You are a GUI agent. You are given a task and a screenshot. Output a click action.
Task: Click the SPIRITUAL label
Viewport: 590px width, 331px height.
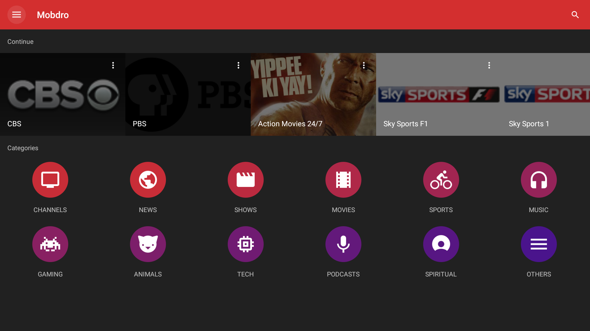point(441,274)
